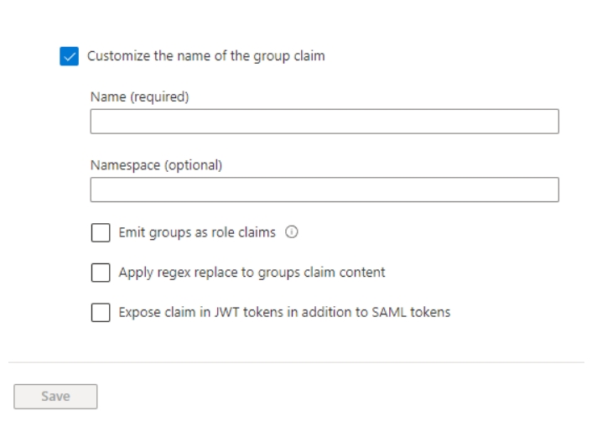Click the 'Name (required)' field label

140,97
